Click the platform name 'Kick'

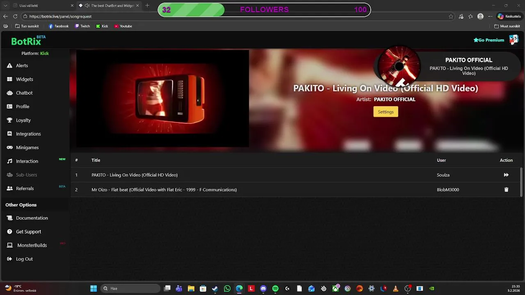pyautogui.click(x=44, y=53)
